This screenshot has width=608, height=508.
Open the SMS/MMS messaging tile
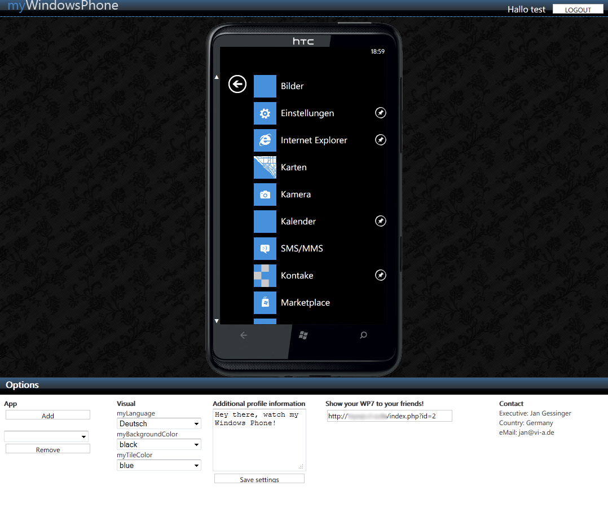[265, 249]
